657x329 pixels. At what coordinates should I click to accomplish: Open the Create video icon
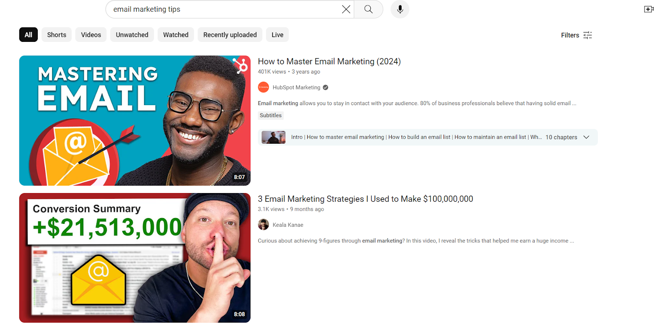coord(648,9)
